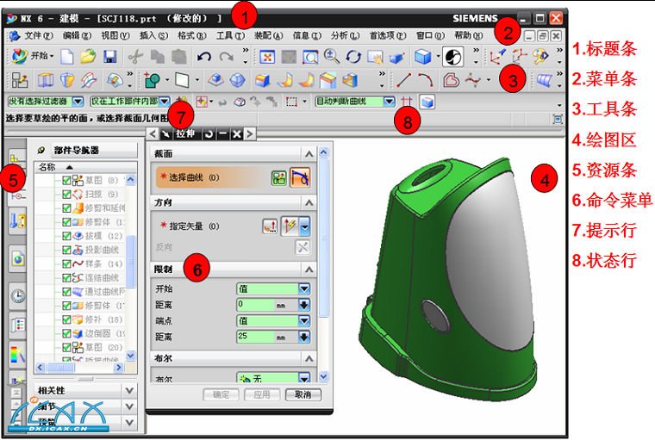Click the Fit view icon
This screenshot has width=655, height=440.
pyautogui.click(x=267, y=56)
